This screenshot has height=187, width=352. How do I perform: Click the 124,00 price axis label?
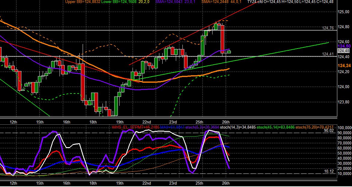point(344,87)
